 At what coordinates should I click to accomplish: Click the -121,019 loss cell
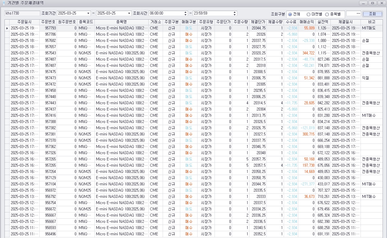click(307, 128)
